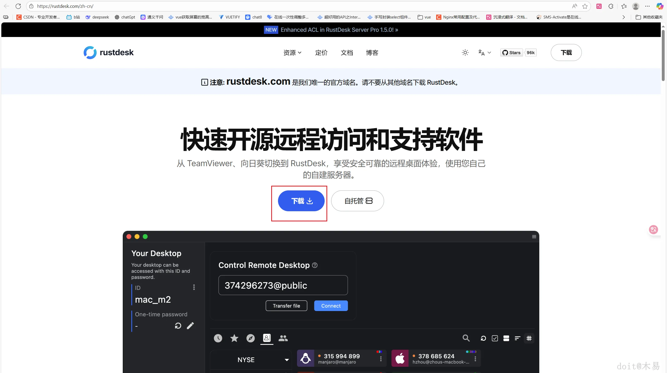667x373 pixels.
Task: Open recent sessions via the clock icon
Action: [x=218, y=338]
